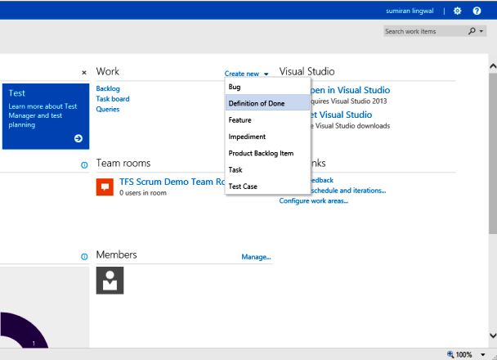Open the Backlog link
This screenshot has height=360, width=497.
(108, 88)
